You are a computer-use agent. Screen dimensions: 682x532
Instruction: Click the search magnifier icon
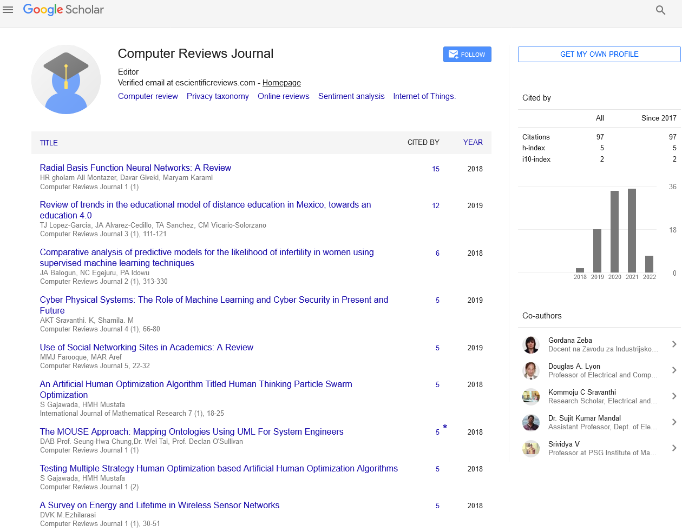click(660, 10)
